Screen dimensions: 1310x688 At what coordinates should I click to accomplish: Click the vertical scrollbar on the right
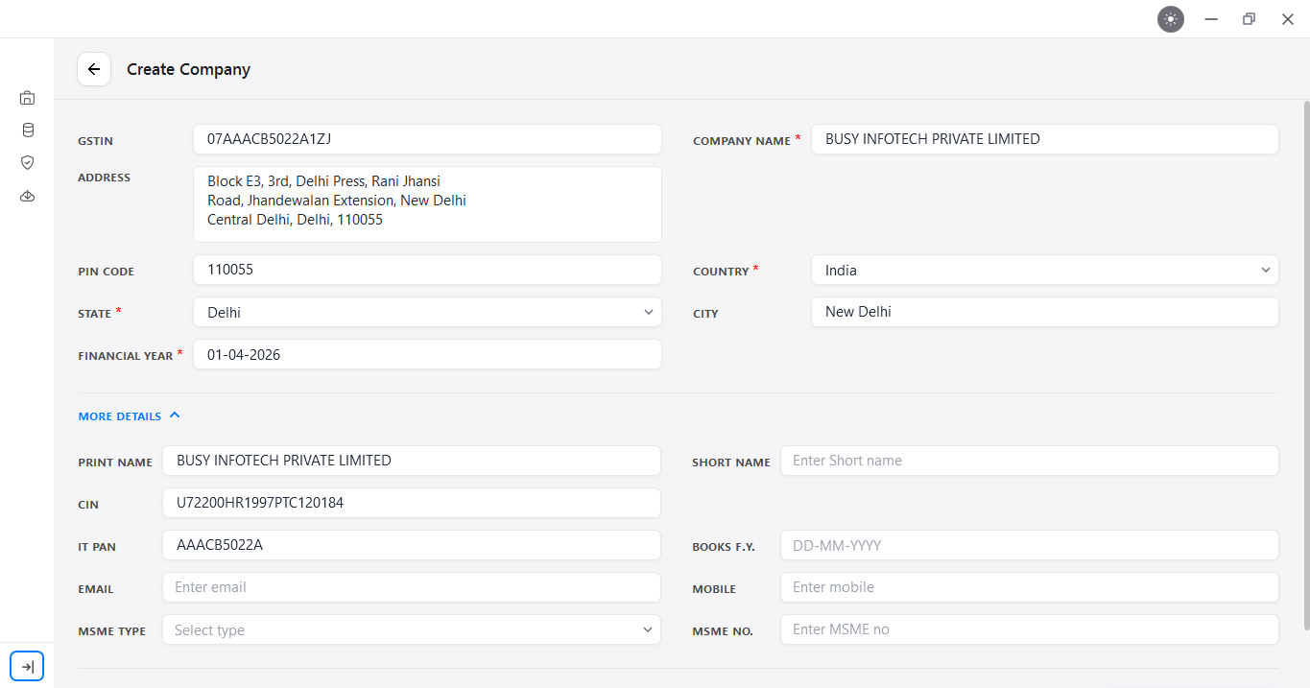point(1305,365)
